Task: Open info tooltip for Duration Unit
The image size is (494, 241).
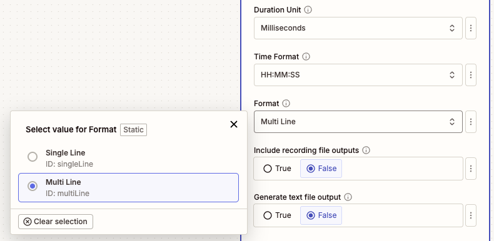Action: click(308, 10)
